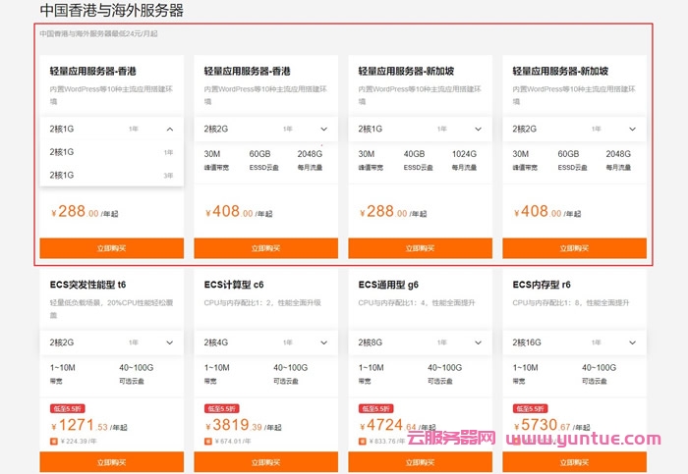
Task: Select the 2核1G 1年 option in open list
Action: [111, 152]
